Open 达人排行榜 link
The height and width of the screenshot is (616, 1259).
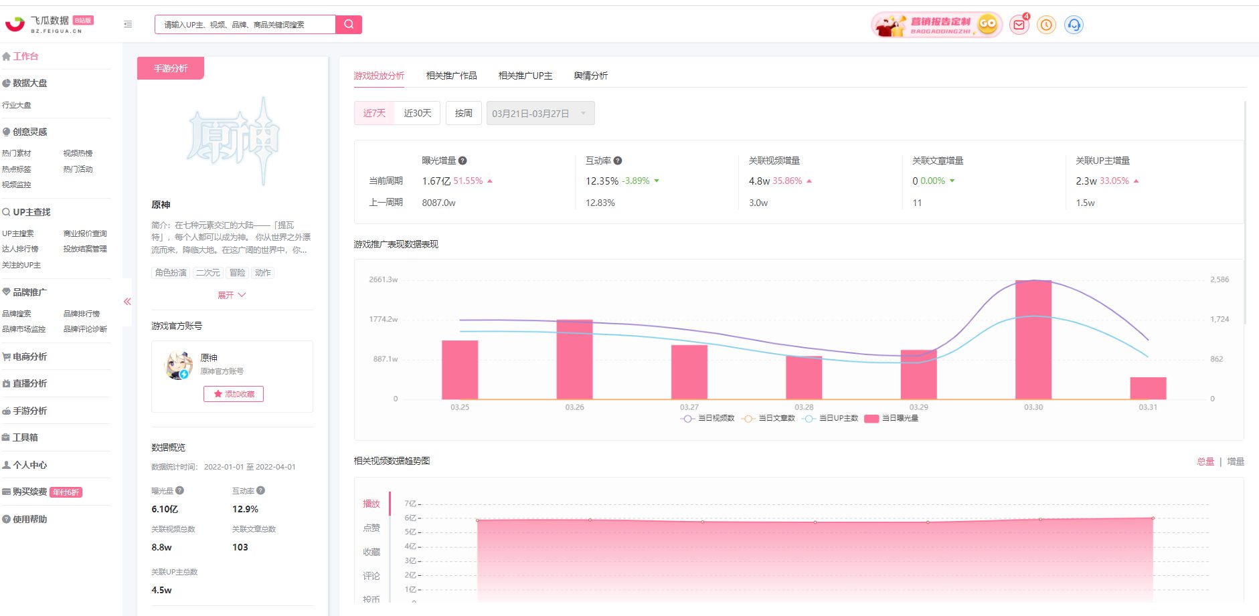click(x=19, y=249)
